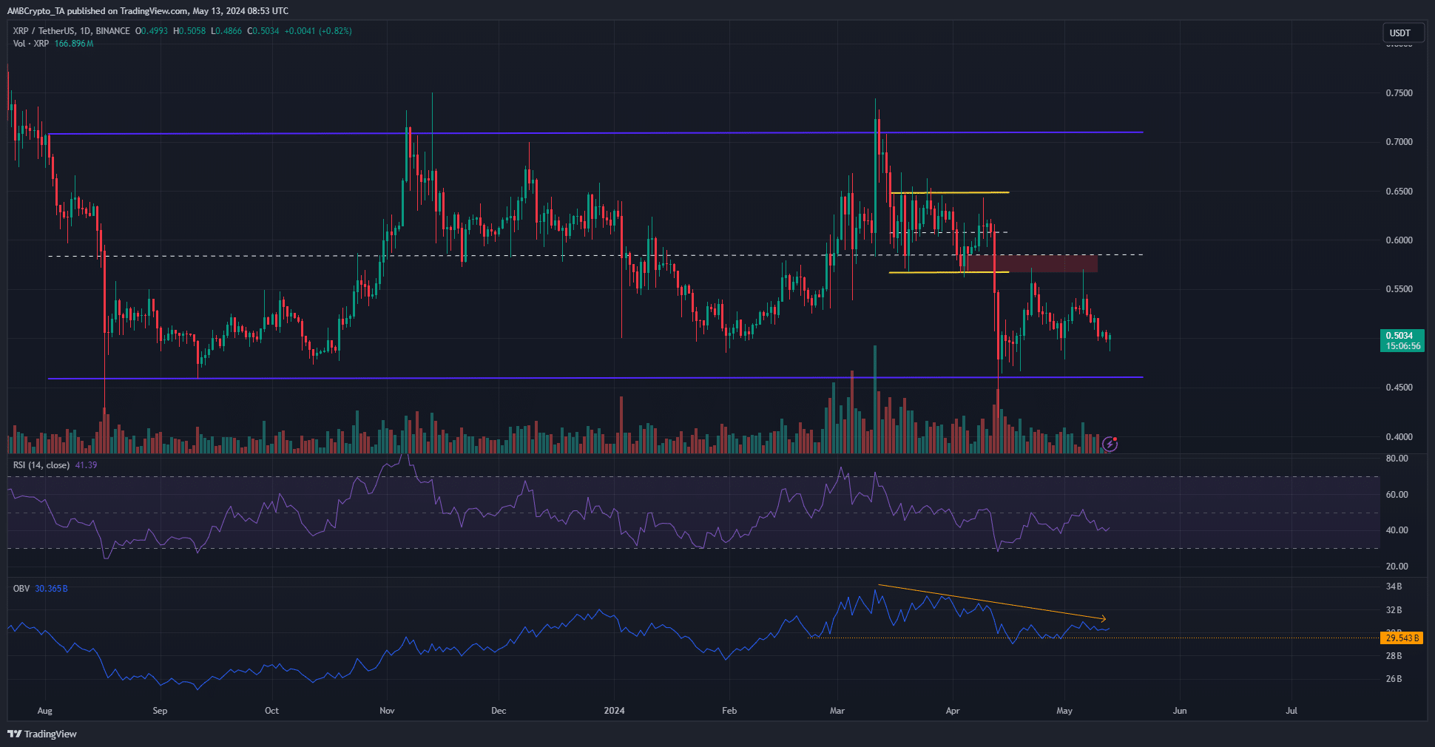The image size is (1435, 747).
Task: Click the 0.7000 price axis label
Action: point(1399,142)
